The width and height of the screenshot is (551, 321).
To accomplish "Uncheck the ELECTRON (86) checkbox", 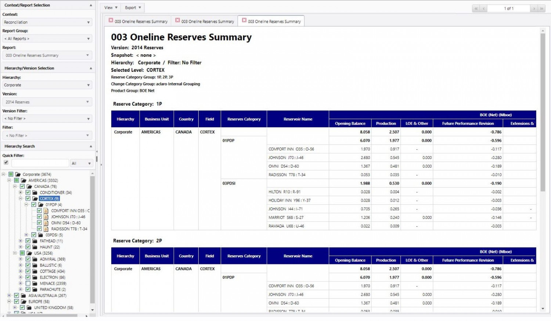I will 28,277.
